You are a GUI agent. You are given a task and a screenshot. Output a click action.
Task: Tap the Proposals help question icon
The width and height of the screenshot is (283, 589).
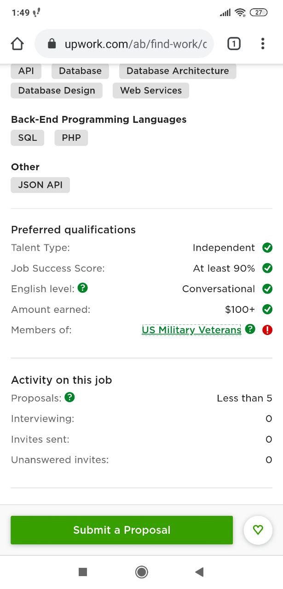click(x=69, y=398)
